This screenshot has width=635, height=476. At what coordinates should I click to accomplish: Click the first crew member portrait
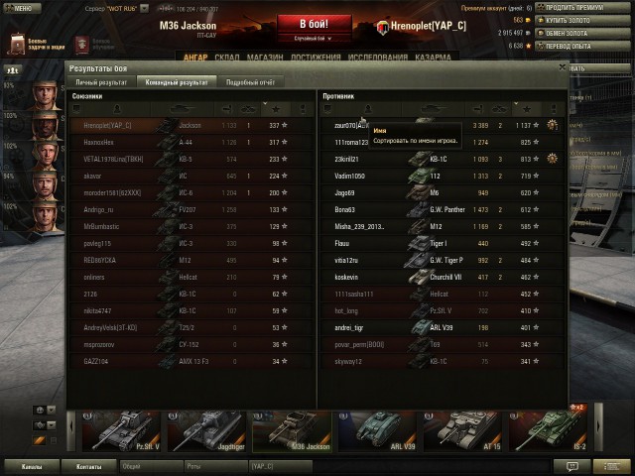[44, 95]
